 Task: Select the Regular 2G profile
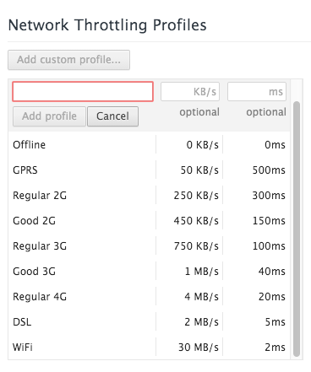[x=149, y=195]
